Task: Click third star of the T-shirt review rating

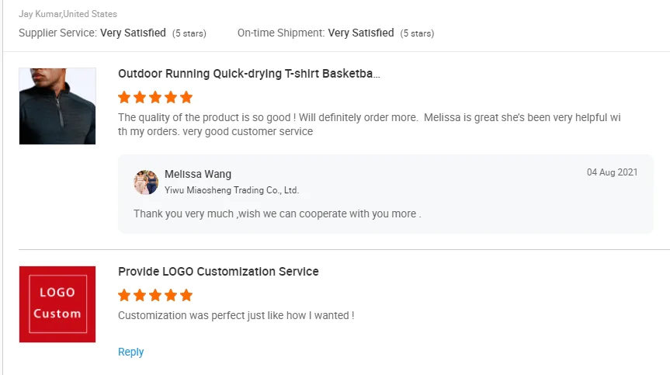Action: pos(155,98)
